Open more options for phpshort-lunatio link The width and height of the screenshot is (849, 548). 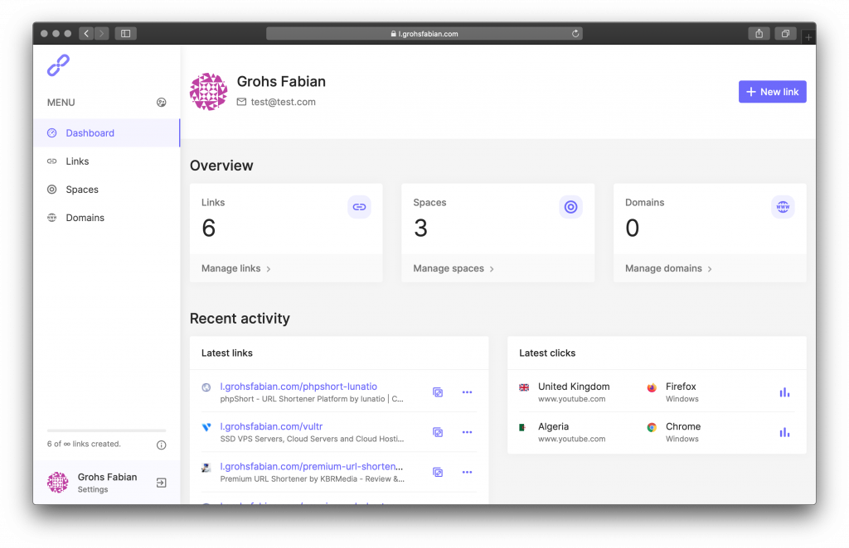tap(468, 392)
